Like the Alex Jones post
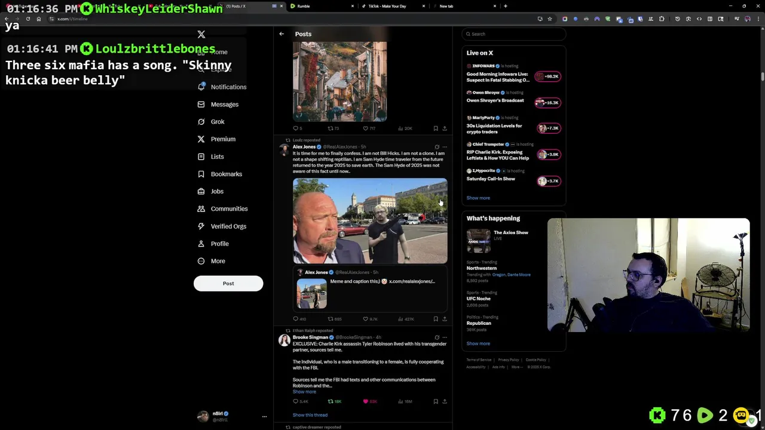 (366, 319)
